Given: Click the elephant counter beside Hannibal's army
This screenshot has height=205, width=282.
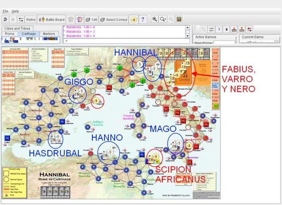Looking at the screenshot, I should [x=158, y=65].
